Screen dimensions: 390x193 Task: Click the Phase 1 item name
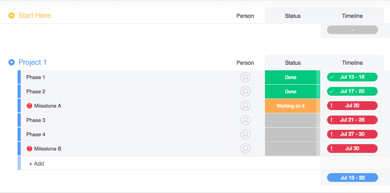(x=35, y=77)
